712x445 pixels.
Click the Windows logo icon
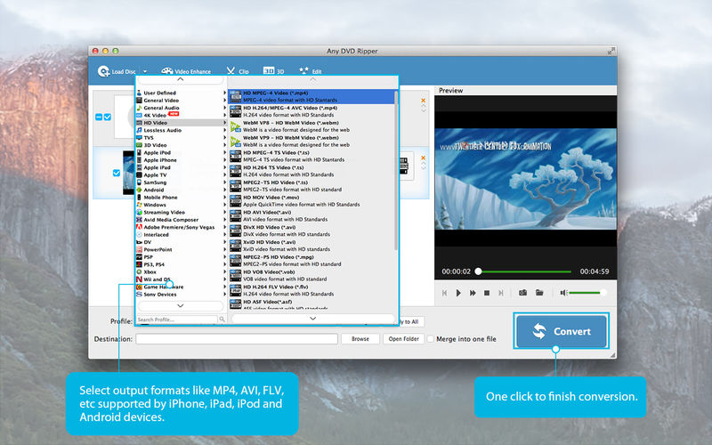[140, 205]
